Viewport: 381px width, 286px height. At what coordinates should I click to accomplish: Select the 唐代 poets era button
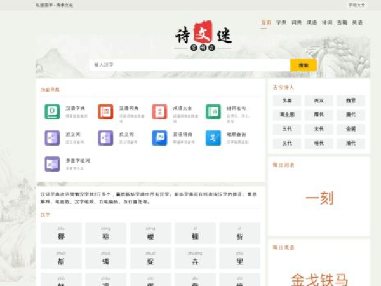point(351,114)
